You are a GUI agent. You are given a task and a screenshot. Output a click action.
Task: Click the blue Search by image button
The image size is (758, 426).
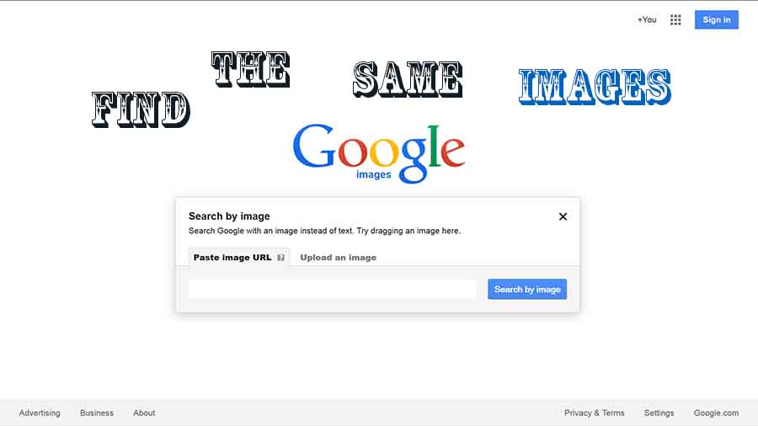[x=527, y=290]
